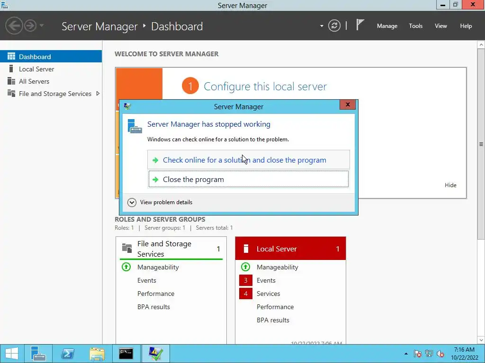Expand View problem details
Viewport: 485px width, 363px height.
click(160, 202)
